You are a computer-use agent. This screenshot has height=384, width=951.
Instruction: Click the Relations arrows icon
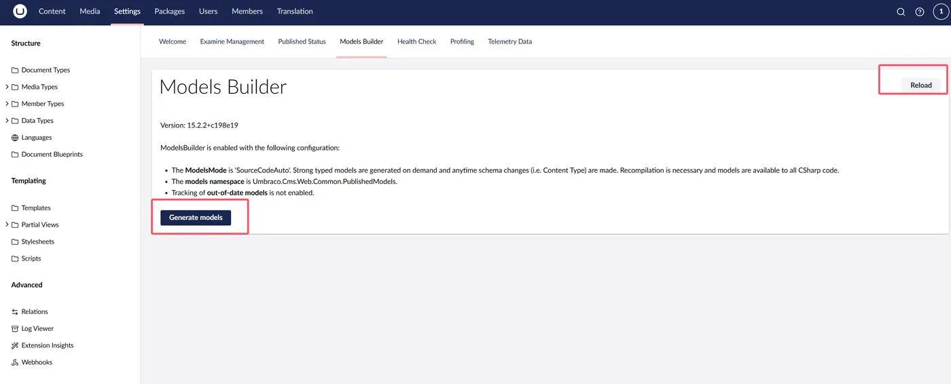15,312
